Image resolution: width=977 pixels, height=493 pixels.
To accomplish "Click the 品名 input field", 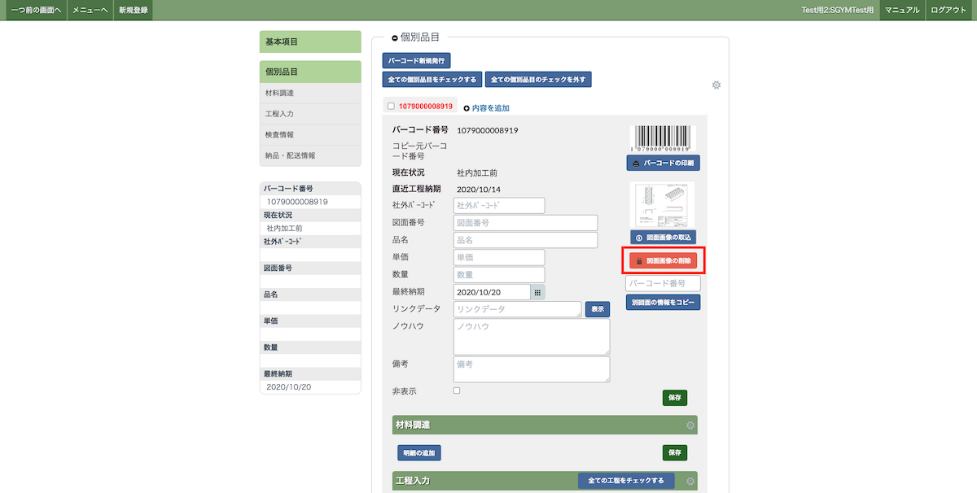I will (x=525, y=240).
